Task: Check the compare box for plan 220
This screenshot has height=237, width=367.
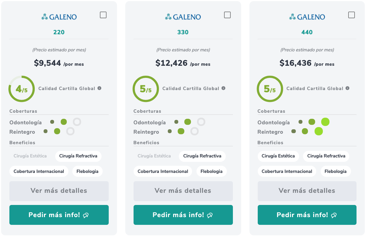Action: click(103, 15)
